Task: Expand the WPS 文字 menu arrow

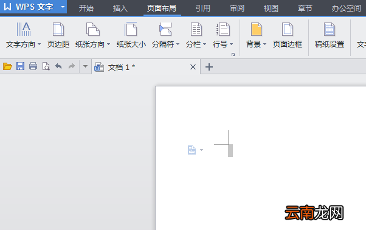Action: tap(63, 7)
